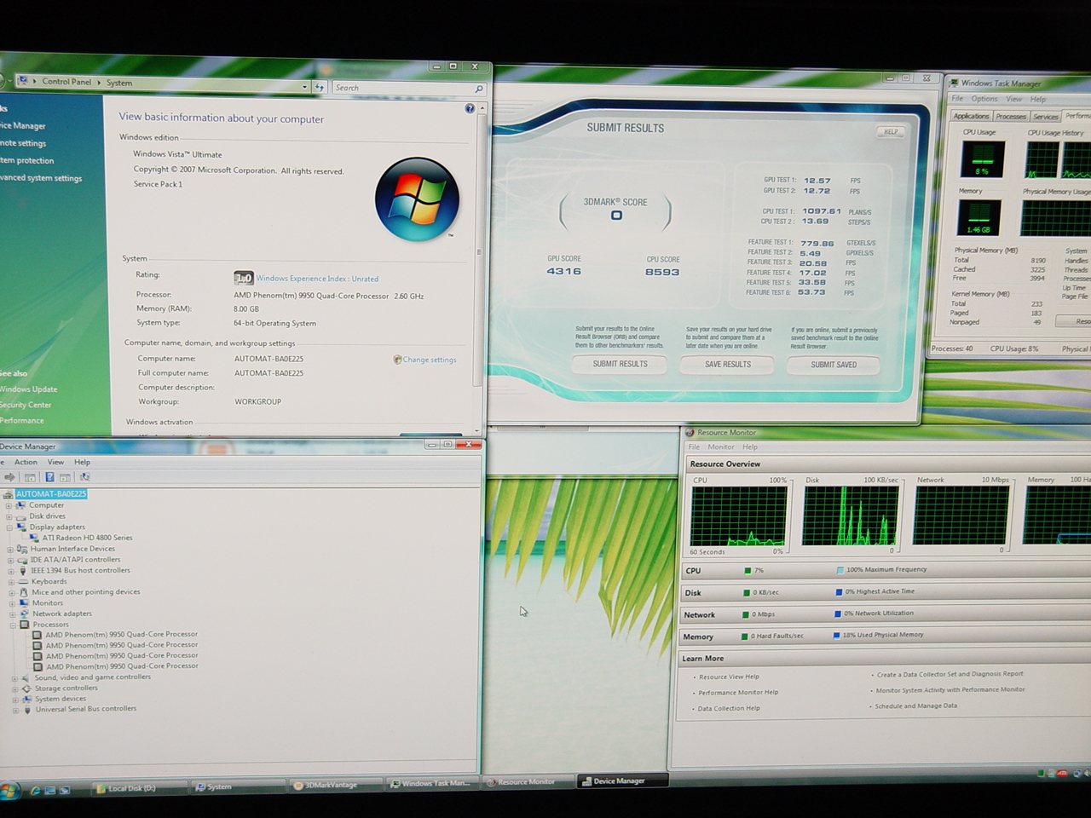Expand the CPU section in Resource Monitor

click(x=886, y=570)
